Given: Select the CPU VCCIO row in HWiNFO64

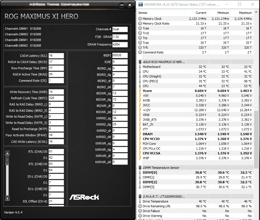Looking at the screenshot, I should [195, 139].
